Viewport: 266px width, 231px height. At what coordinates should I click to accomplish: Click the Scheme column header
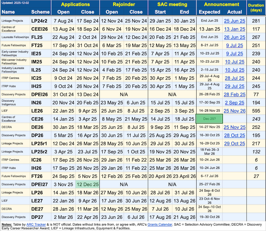tap(40, 12)
